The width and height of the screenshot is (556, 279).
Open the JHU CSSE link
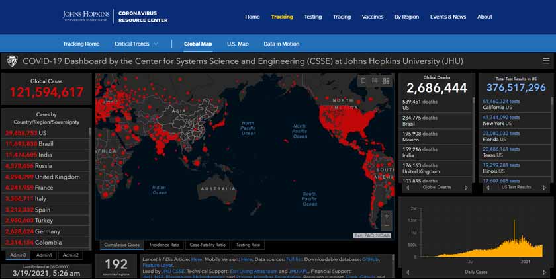173,271
